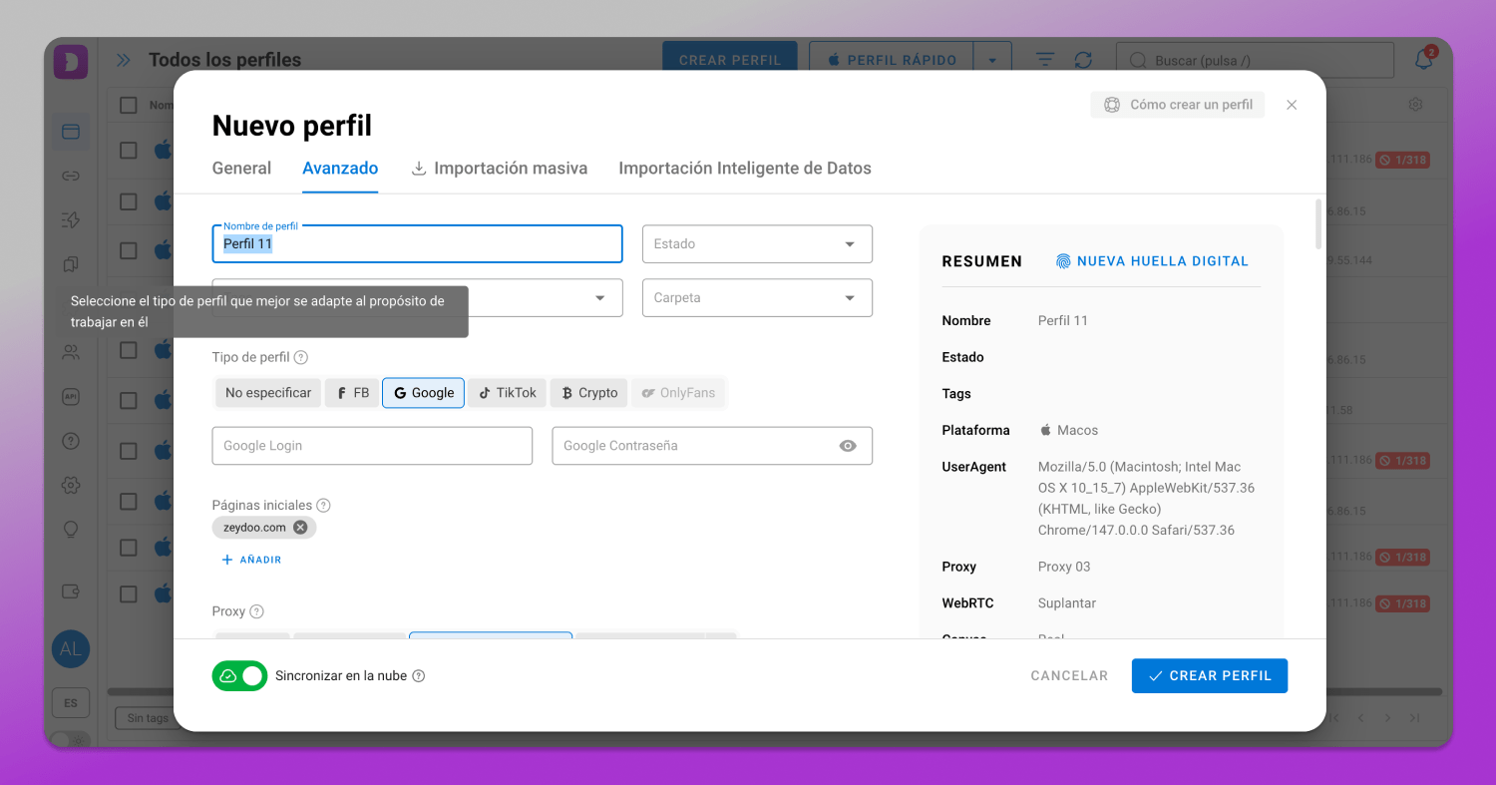1496x785 pixels.
Task: Open the automation lightning icon in sidebar
Action: [x=71, y=220]
